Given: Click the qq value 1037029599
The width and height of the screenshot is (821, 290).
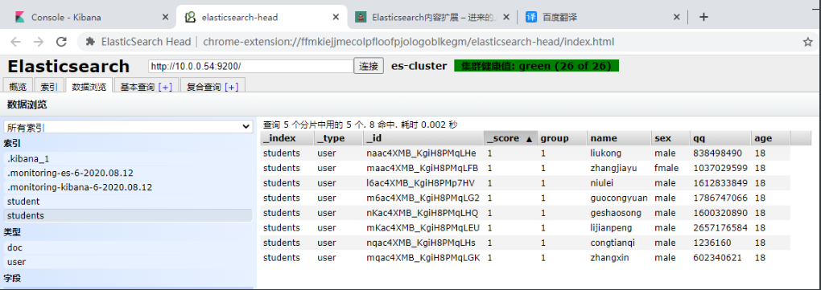Looking at the screenshot, I should coord(720,168).
